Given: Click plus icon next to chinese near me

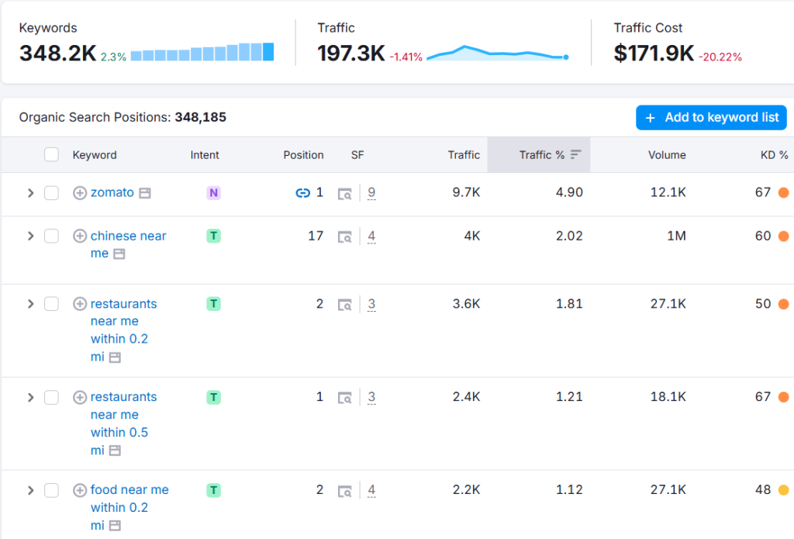Looking at the screenshot, I should point(79,237).
